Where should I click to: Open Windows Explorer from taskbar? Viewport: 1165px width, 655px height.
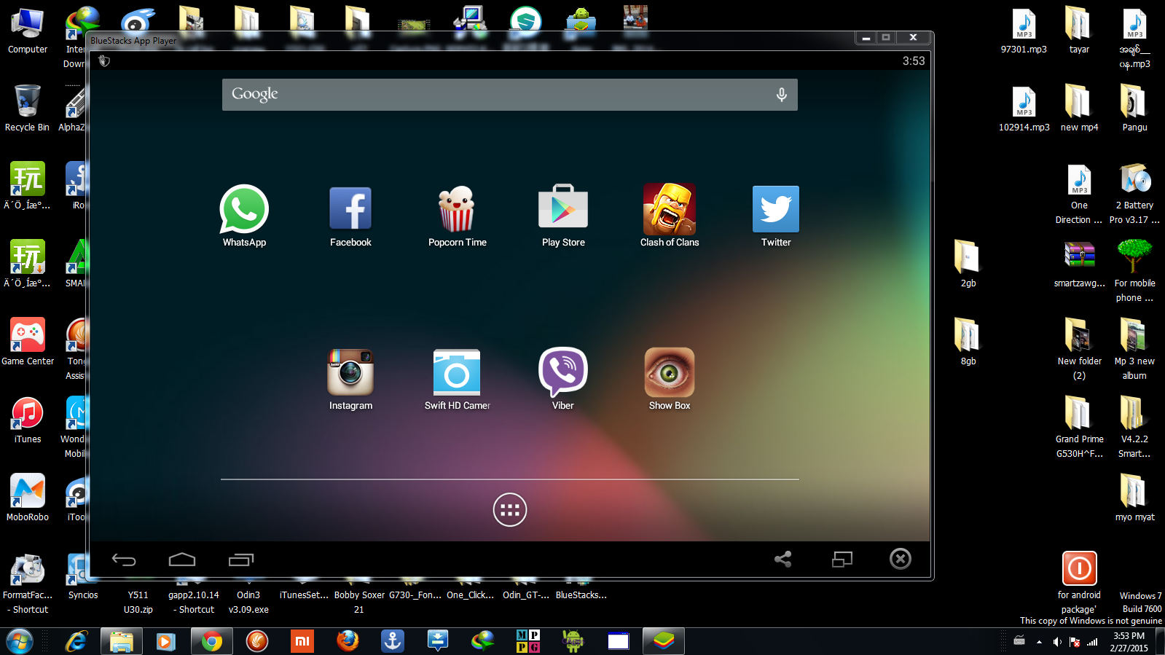click(122, 642)
